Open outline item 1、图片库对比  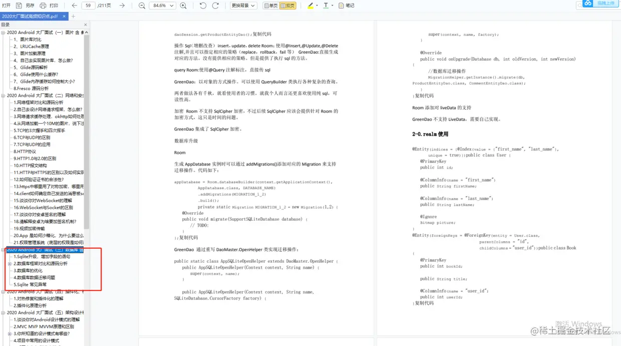pos(27,39)
